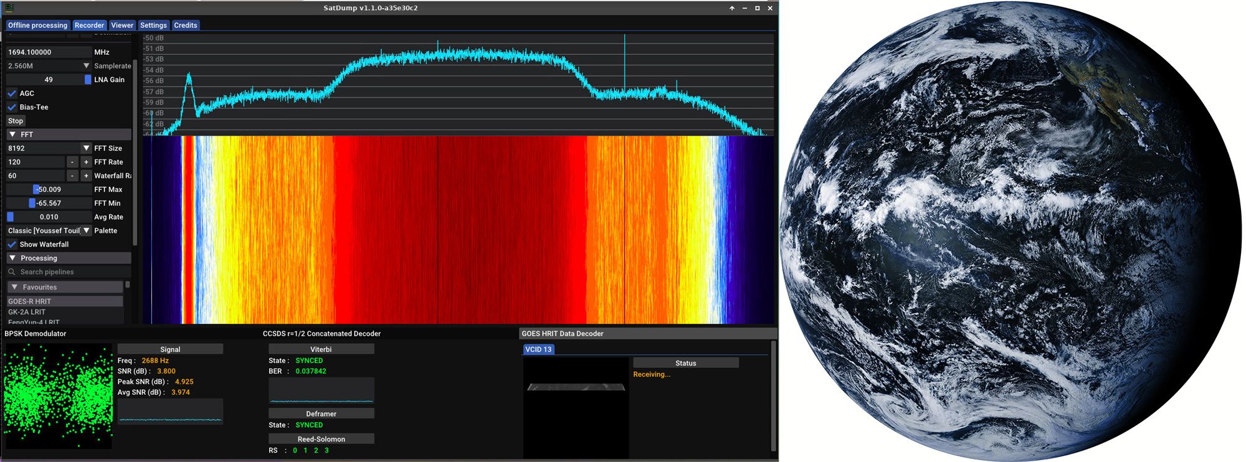Open the Viewer tab
This screenshot has height=462, width=1246.
coord(122,26)
